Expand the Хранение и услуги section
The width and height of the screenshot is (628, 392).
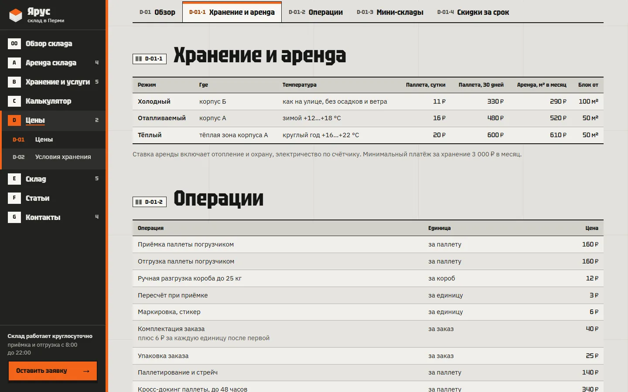tap(53, 82)
